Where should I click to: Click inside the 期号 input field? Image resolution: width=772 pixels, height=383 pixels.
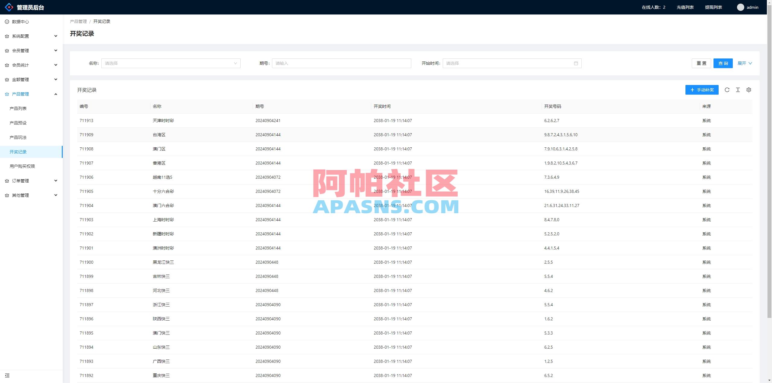click(x=341, y=63)
